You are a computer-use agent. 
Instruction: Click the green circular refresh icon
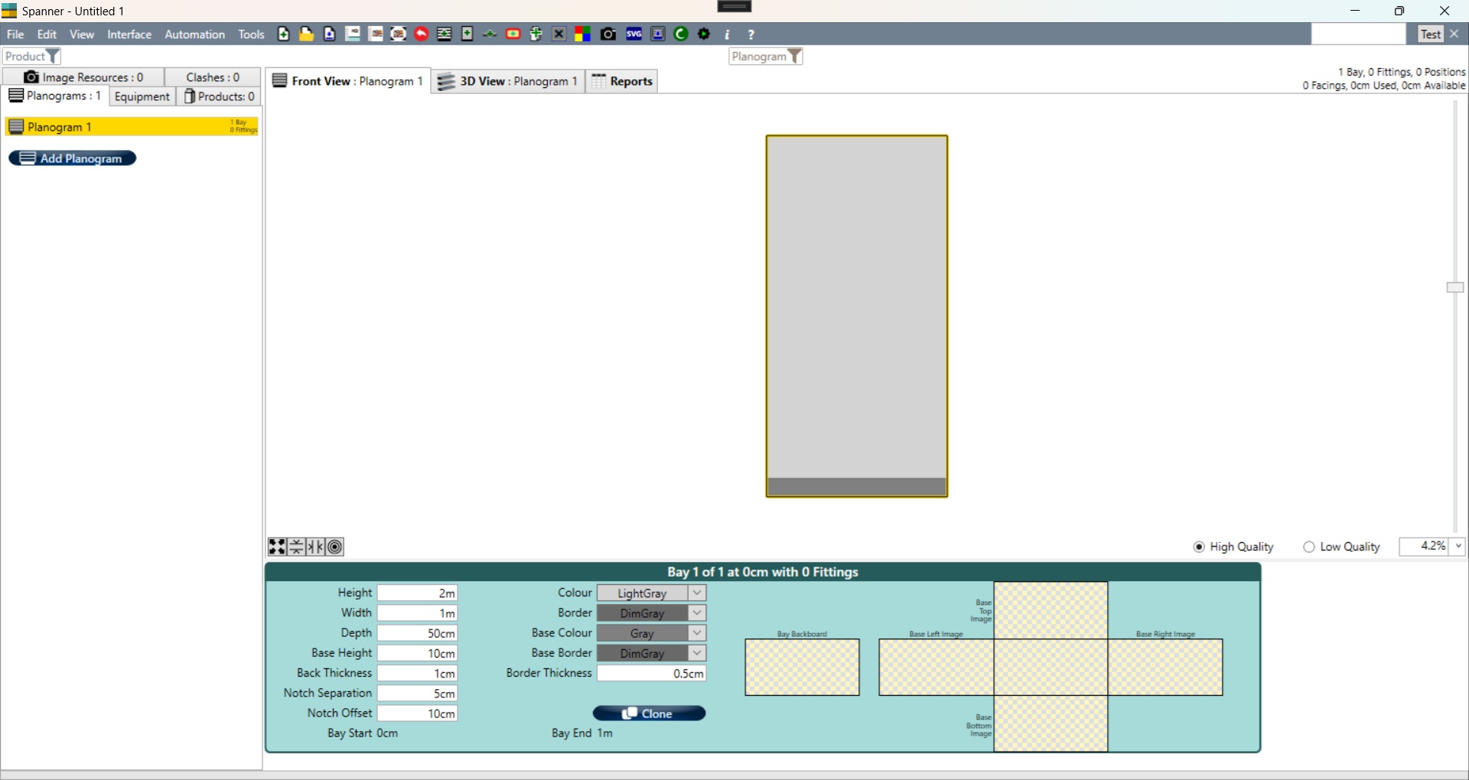[x=681, y=34]
